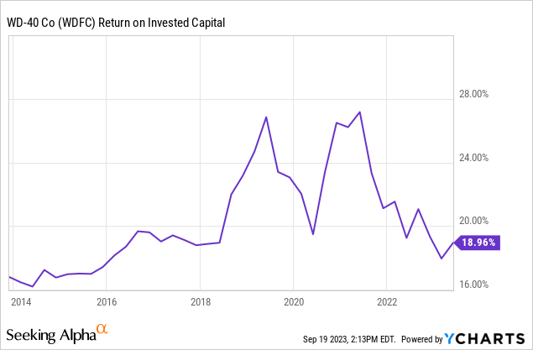Click the line's lowest point near 2014

click(x=32, y=286)
